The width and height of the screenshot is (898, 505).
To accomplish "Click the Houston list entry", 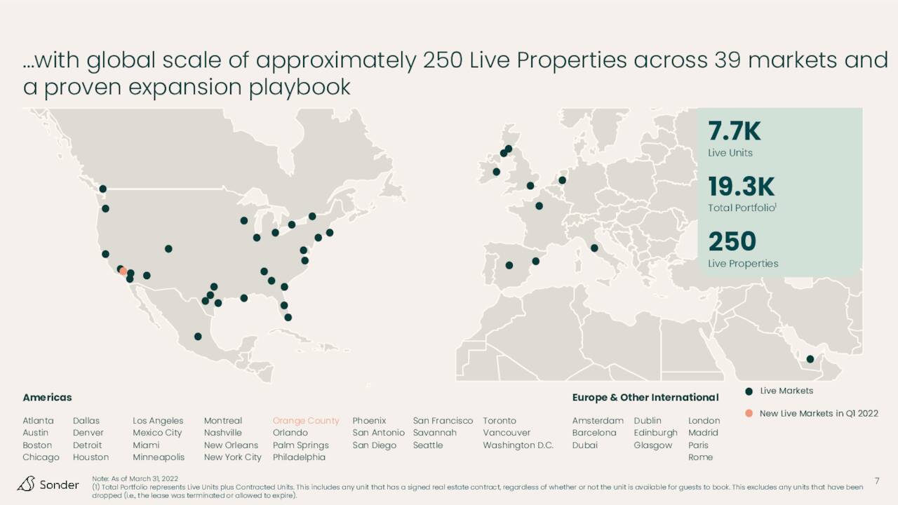I will pos(91,457).
